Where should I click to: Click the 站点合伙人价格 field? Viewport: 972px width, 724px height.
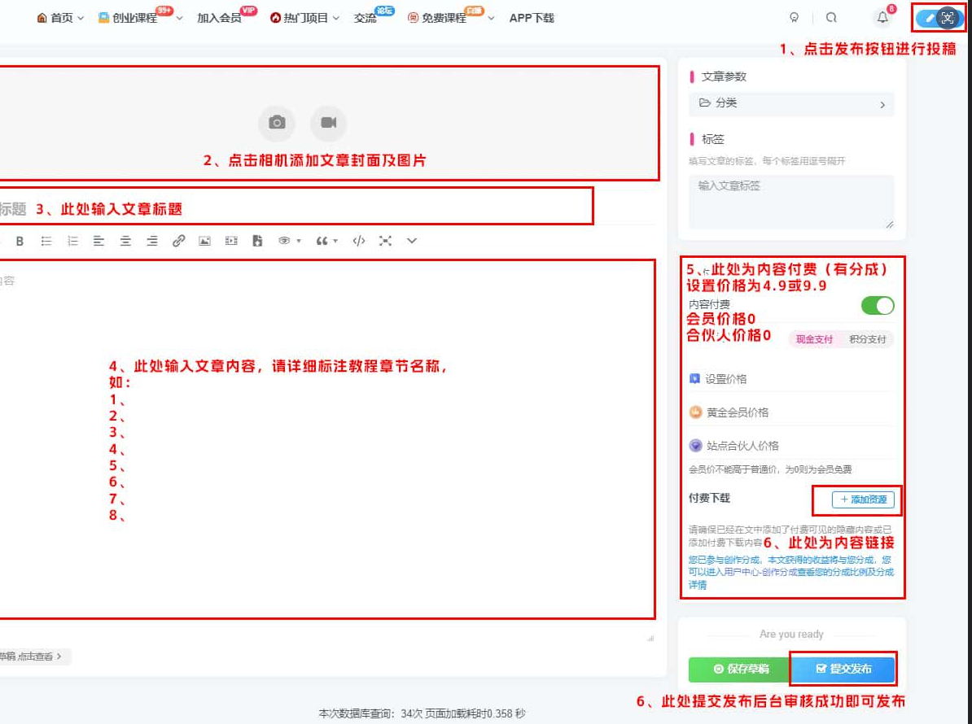pos(791,446)
